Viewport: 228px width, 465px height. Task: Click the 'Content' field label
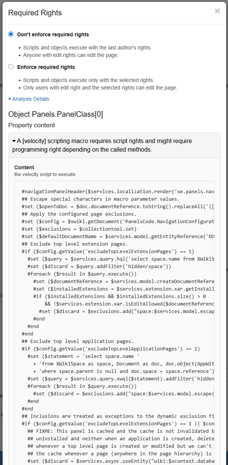tap(24, 167)
